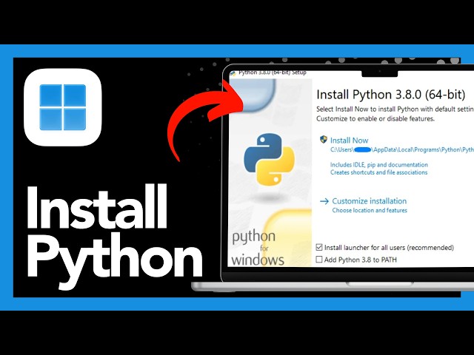Click the UAC shield icon beside Install Now
Screen dimensions: 474x355
pos(324,139)
